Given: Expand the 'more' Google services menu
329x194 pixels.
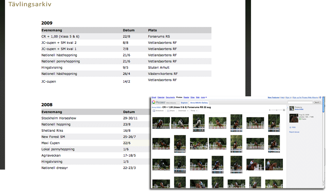Looking at the screenshot, I should pyautogui.click(x=204, y=97).
